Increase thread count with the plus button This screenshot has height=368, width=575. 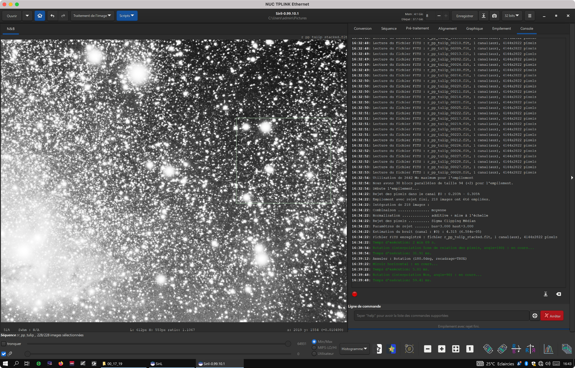[446, 16]
